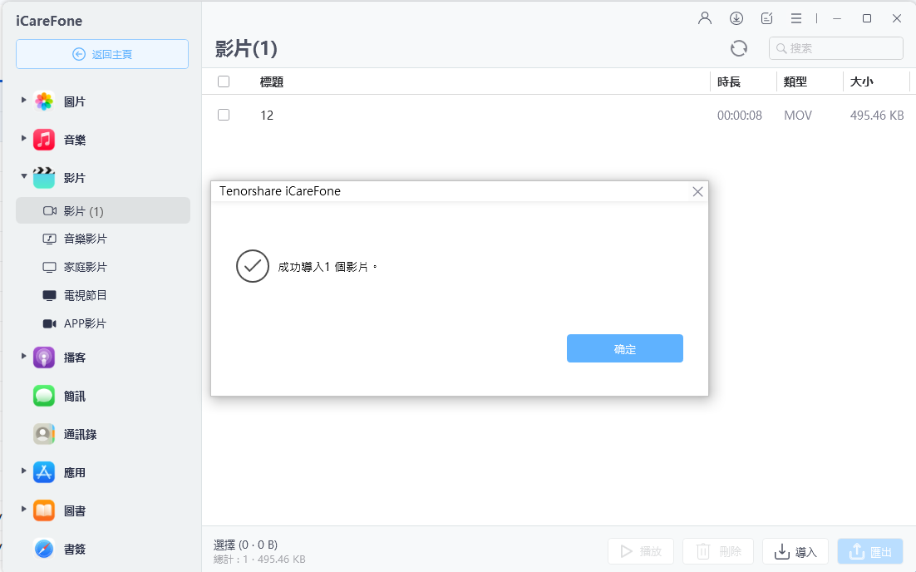This screenshot has height=572, width=916.
Task: Select the 音樂 music icon
Action: tap(44, 140)
